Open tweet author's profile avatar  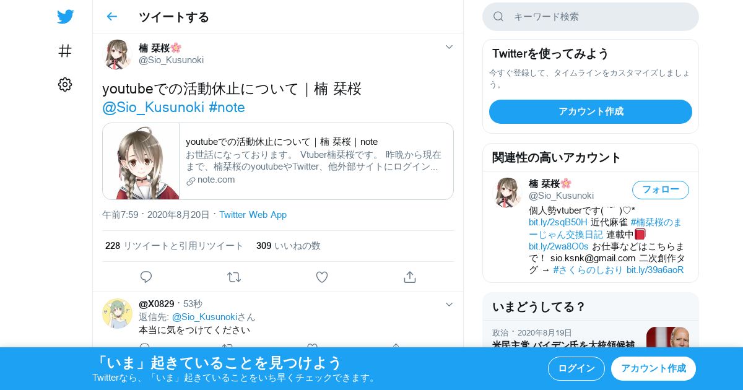[117, 54]
